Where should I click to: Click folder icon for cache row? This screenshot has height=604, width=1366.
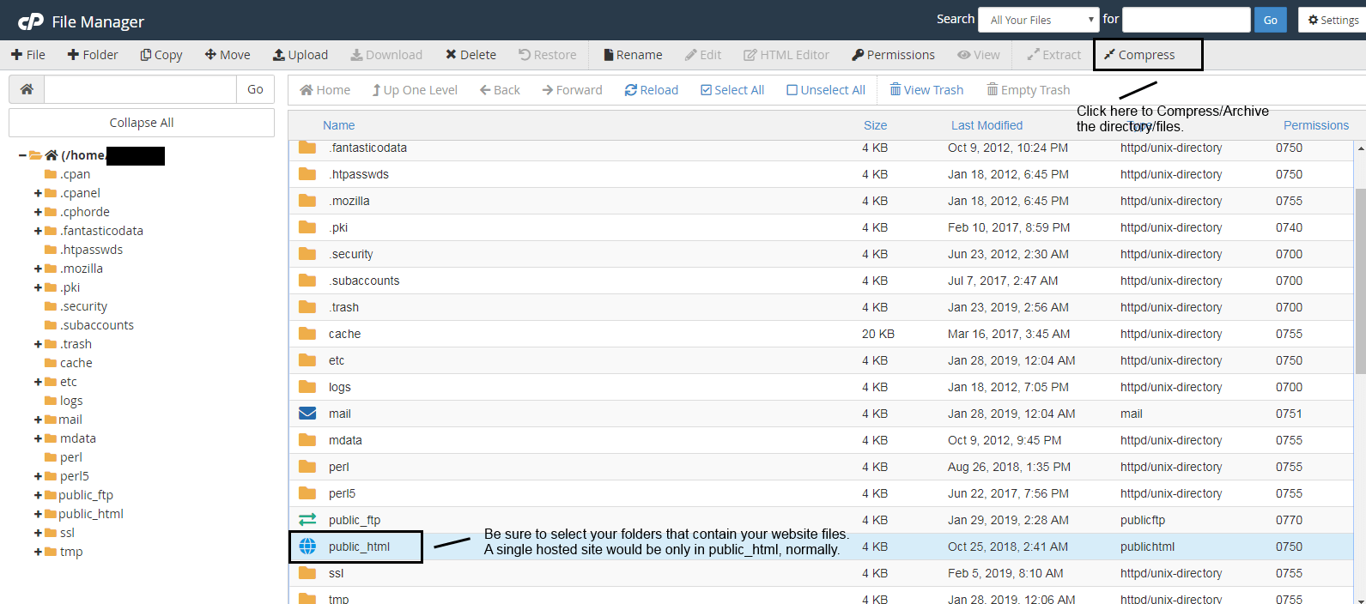pos(307,334)
